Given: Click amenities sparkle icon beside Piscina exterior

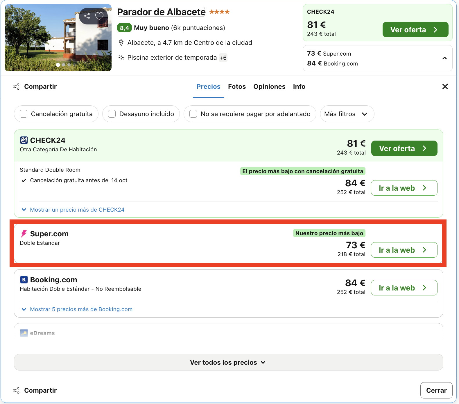Looking at the screenshot, I should 121,57.
